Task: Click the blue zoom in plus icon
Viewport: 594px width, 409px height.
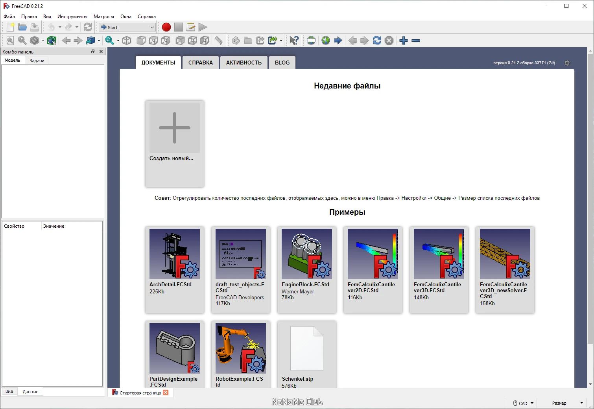Action: pyautogui.click(x=404, y=41)
